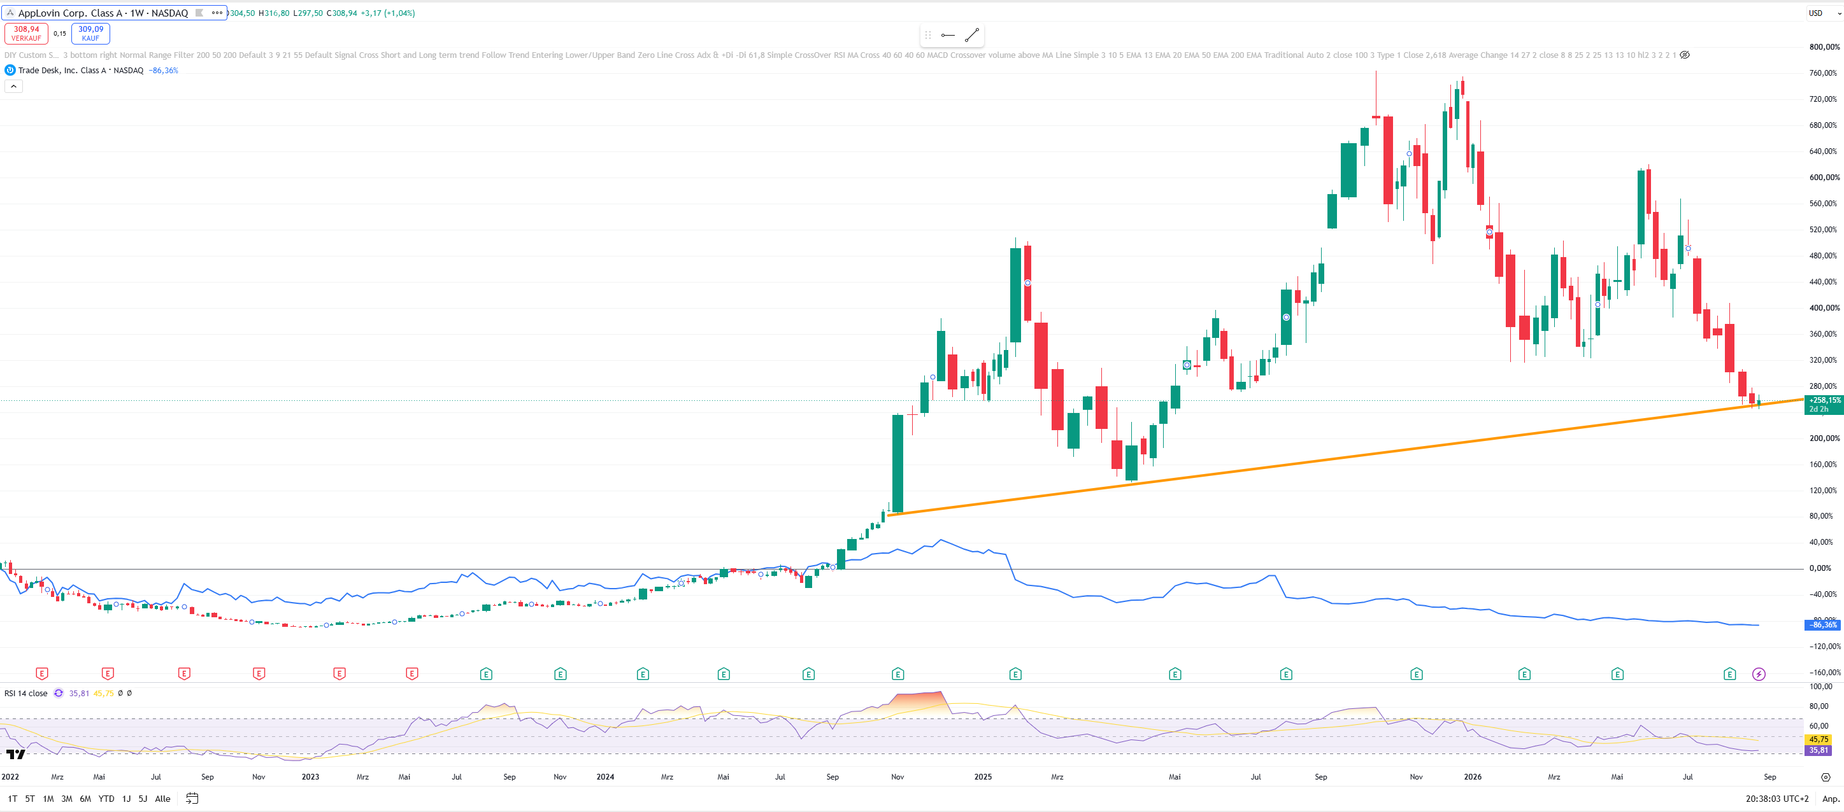Select the YTD time range
This screenshot has height=812, width=1844.
click(106, 799)
